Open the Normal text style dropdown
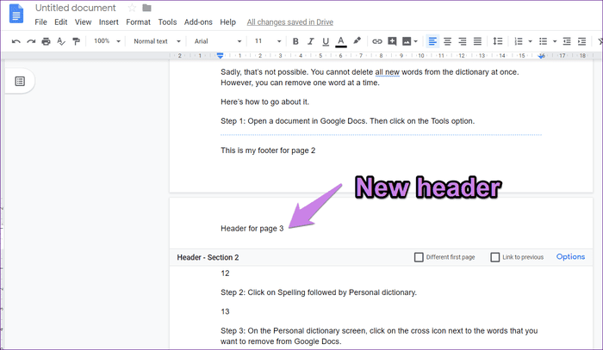Screen dimensions: 603x350 [x=157, y=41]
